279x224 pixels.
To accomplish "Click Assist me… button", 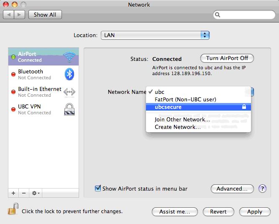I will pyautogui.click(x=175, y=211).
